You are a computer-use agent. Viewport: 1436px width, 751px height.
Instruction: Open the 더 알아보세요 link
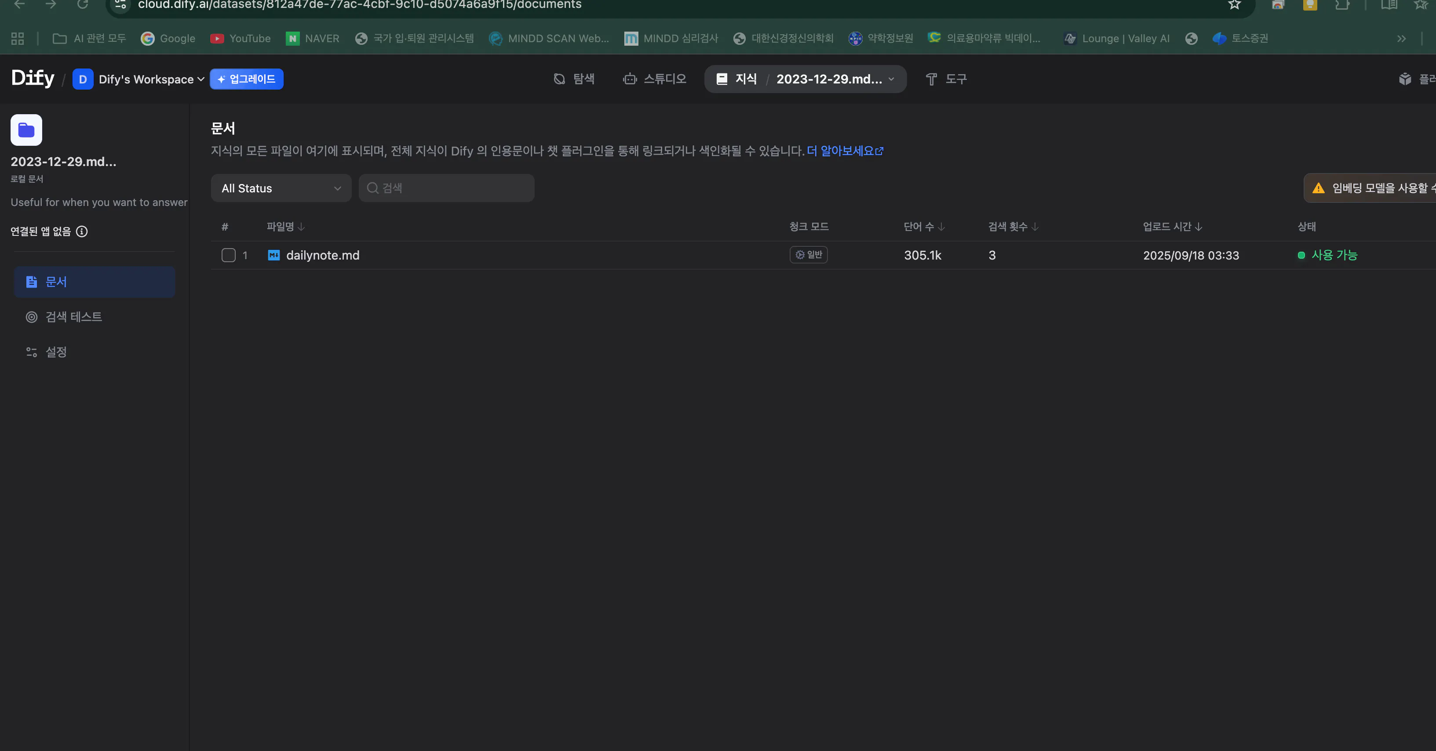pyautogui.click(x=845, y=151)
